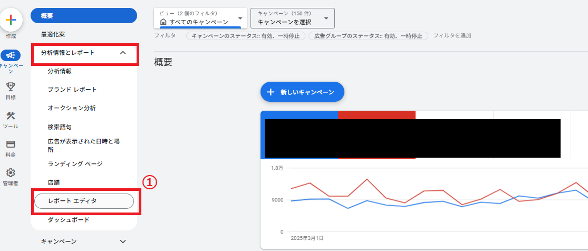
Task: Click the colorful plus Create icon
Action: pos(11,19)
